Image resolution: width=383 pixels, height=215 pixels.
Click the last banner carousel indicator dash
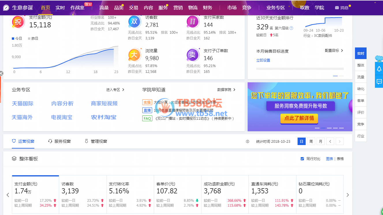(341, 128)
